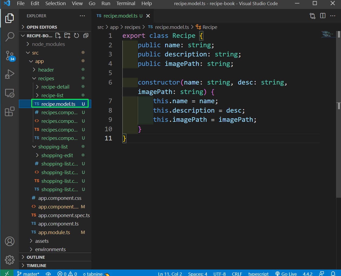
Task: Collapse the shopping-list folder
Action: [55, 147]
